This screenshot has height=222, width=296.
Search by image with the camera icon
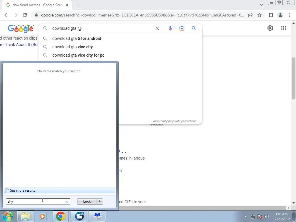pos(182,28)
